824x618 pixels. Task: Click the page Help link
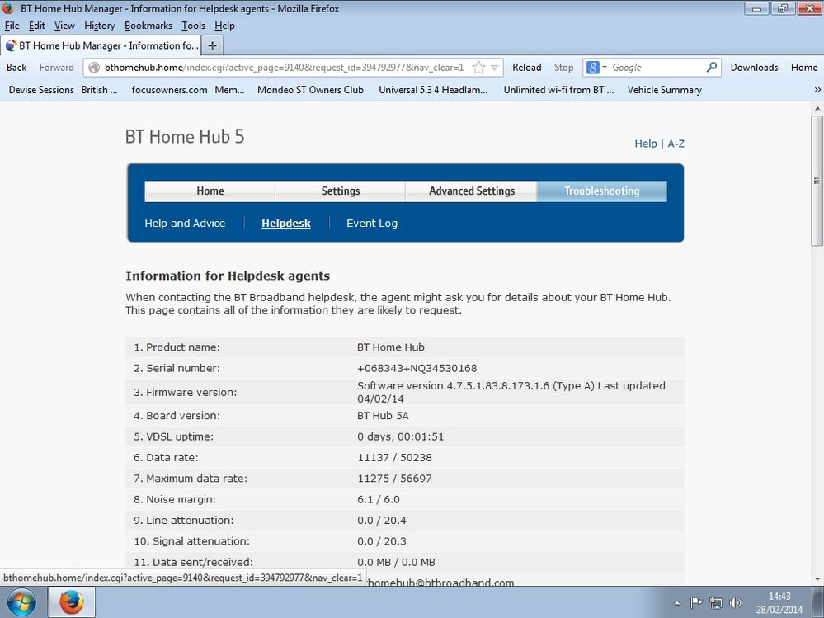click(645, 144)
